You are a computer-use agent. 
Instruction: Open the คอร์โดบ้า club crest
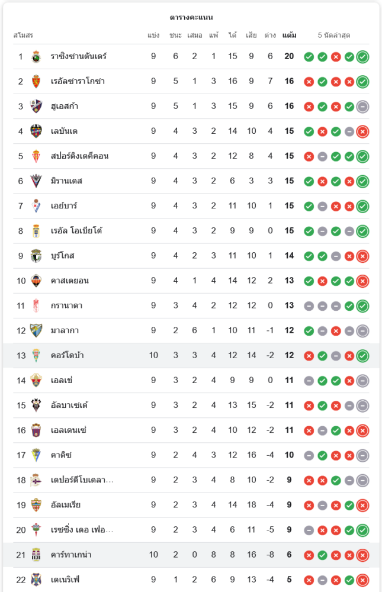click(x=36, y=355)
